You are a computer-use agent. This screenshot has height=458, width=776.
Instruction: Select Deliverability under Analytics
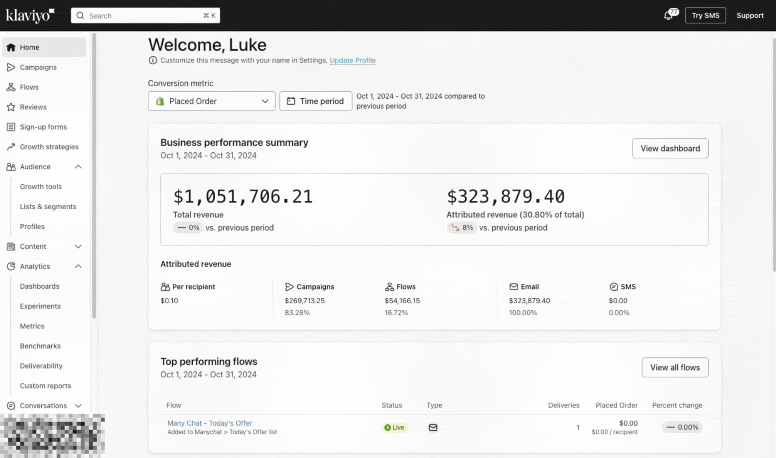pyautogui.click(x=41, y=366)
